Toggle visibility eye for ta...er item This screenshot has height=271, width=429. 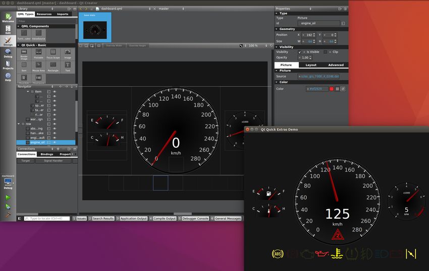point(55,110)
